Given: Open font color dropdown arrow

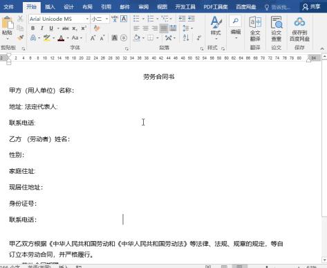Looking at the screenshot, I should click(x=68, y=38).
